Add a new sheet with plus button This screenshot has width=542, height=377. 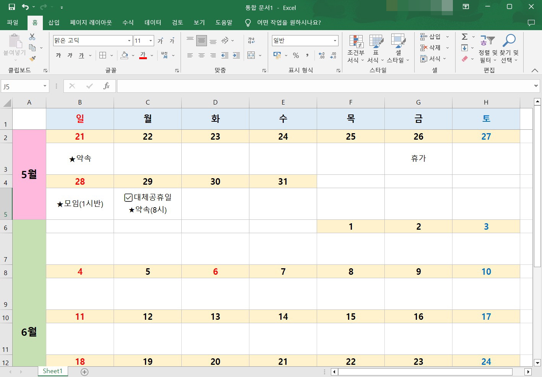85,372
